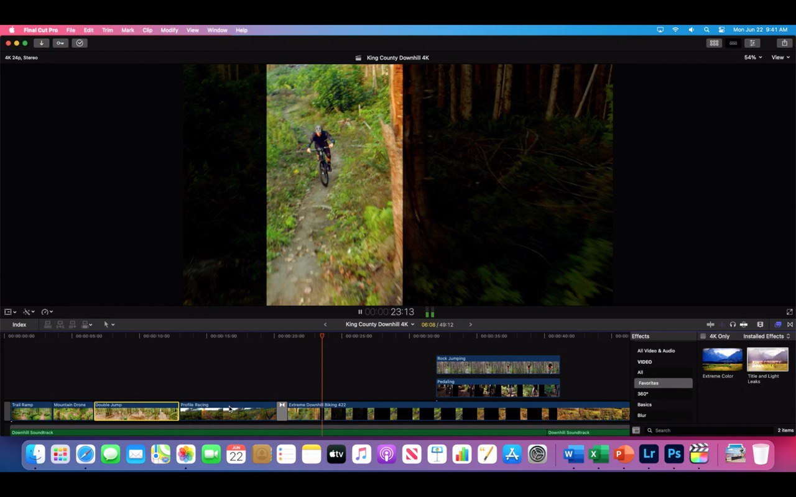Viewport: 796px width, 497px height.
Task: Toggle timeline snapping button
Action: click(x=744, y=324)
